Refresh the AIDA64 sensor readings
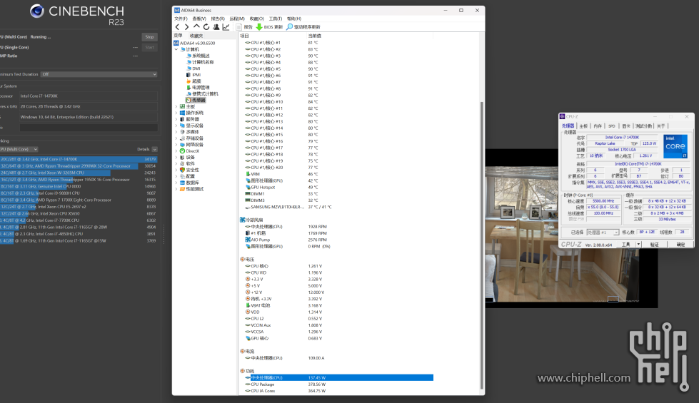This screenshot has width=699, height=403. click(206, 27)
